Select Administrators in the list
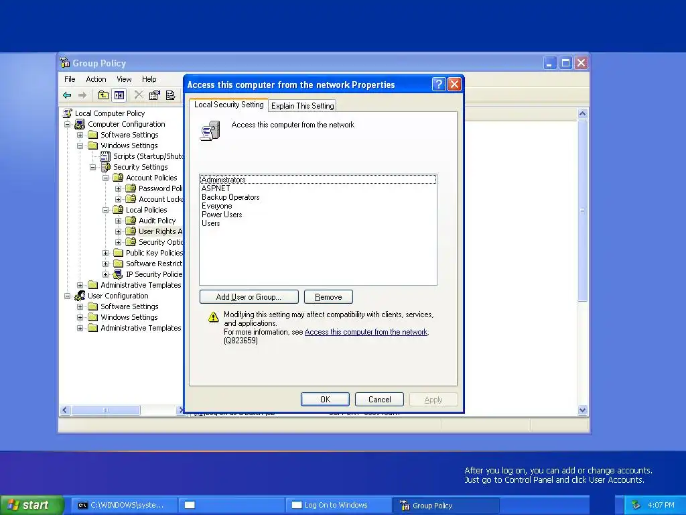This screenshot has height=515, width=686. 318,180
